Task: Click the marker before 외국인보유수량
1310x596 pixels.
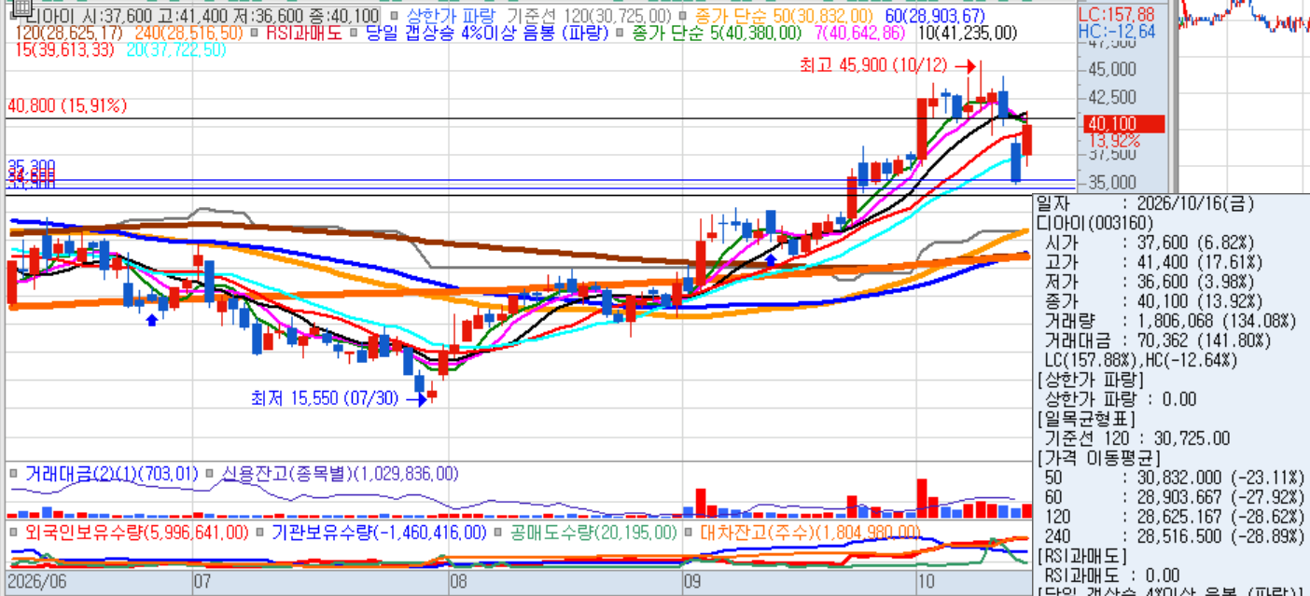Action: tap(13, 533)
